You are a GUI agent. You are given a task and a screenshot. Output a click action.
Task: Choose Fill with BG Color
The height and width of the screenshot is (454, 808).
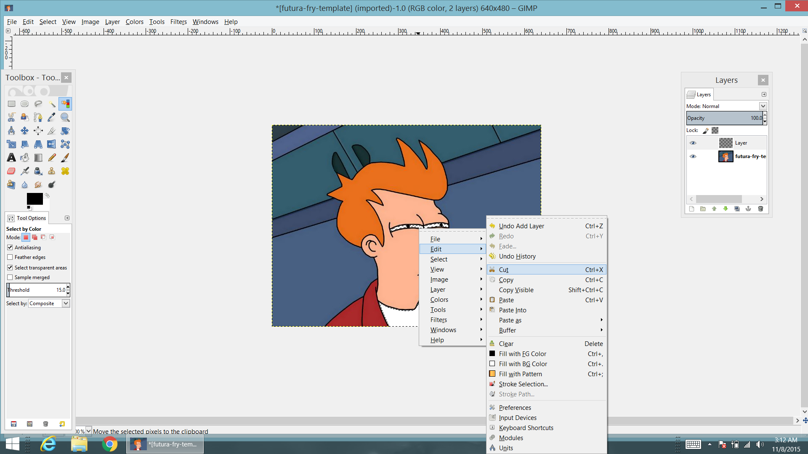pyautogui.click(x=547, y=364)
